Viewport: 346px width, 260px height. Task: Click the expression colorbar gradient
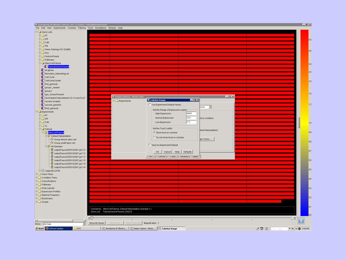(304, 123)
